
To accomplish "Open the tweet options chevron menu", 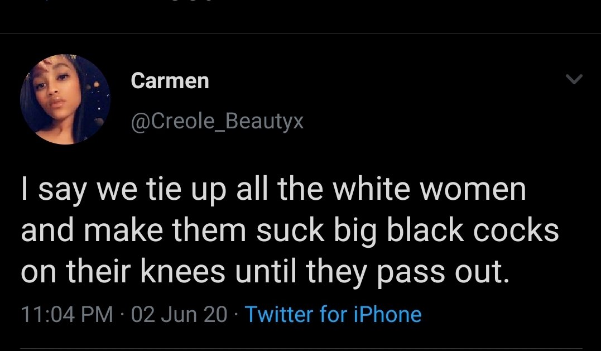I will [x=574, y=79].
